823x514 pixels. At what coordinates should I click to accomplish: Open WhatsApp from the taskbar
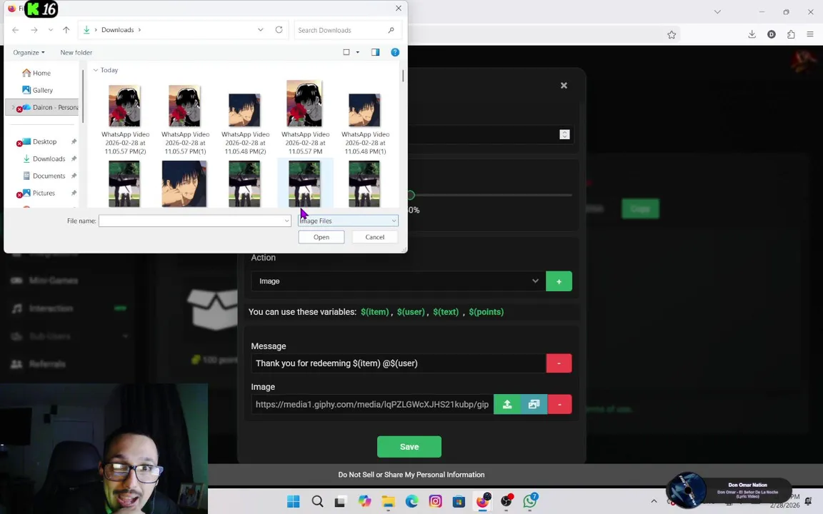(530, 501)
